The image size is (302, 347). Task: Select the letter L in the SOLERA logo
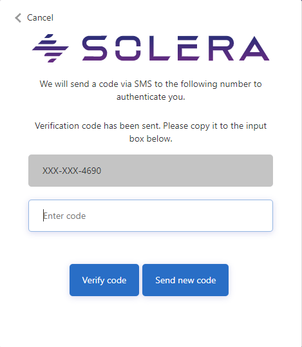coord(160,48)
